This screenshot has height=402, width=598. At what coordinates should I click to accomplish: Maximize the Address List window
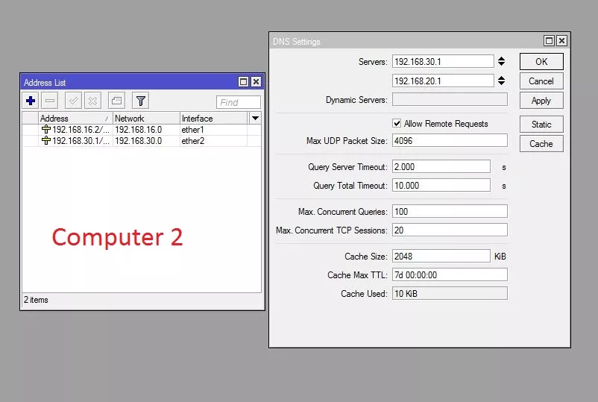243,81
